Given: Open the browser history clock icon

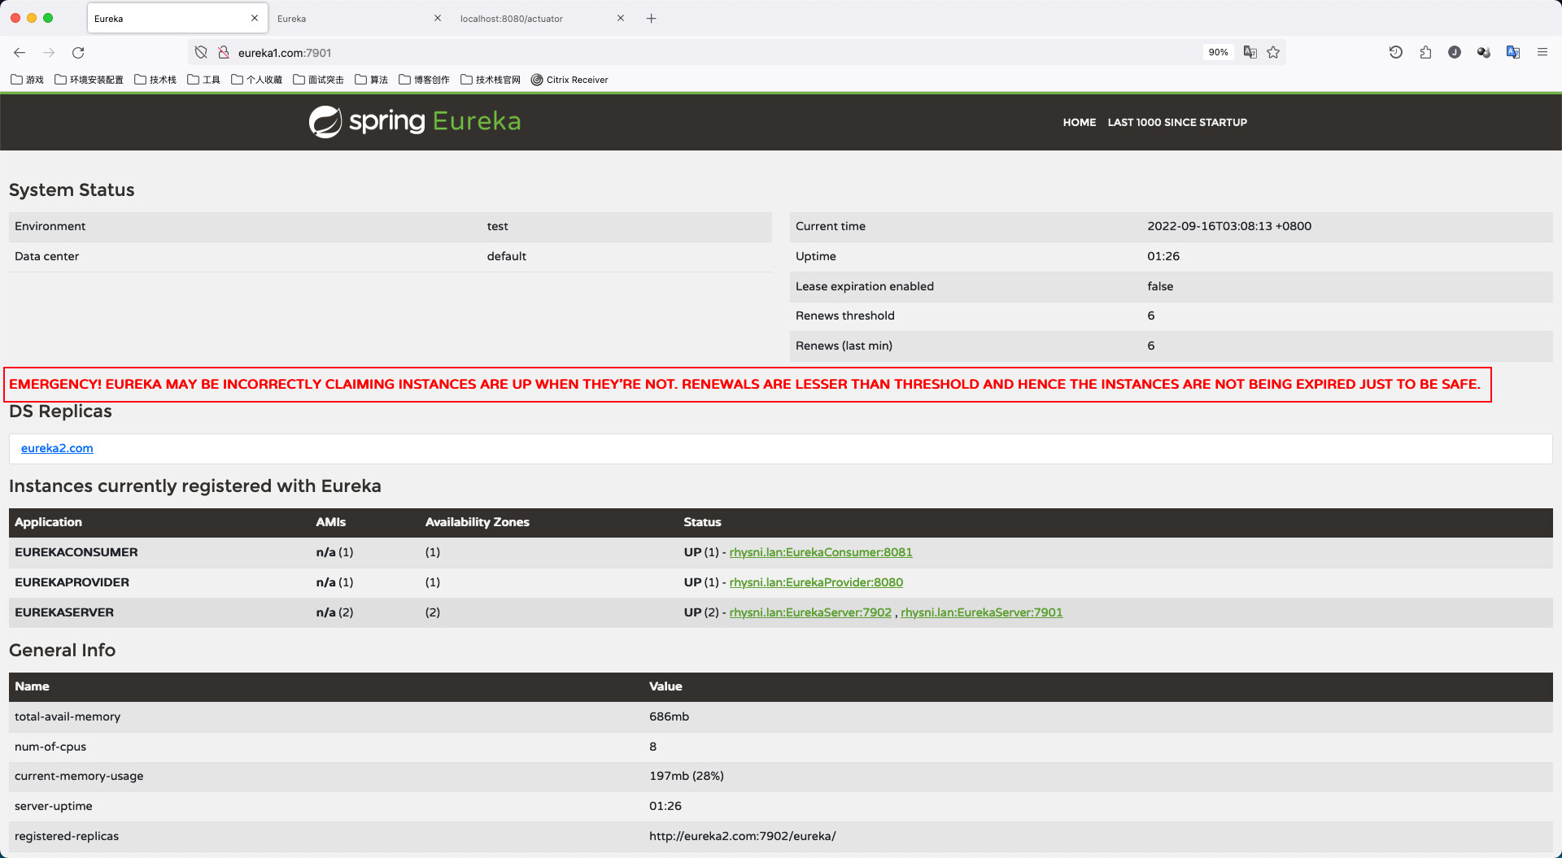Looking at the screenshot, I should click(x=1396, y=52).
